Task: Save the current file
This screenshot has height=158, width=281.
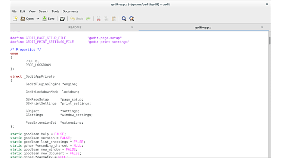Action: click(48, 19)
